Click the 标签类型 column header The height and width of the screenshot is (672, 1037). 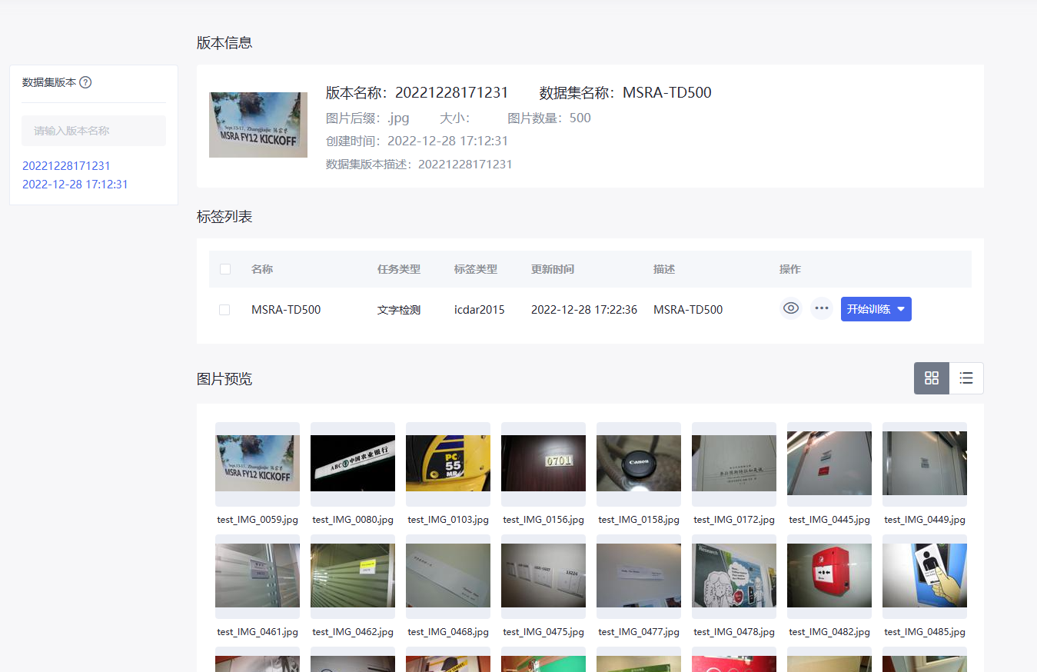pyautogui.click(x=476, y=269)
